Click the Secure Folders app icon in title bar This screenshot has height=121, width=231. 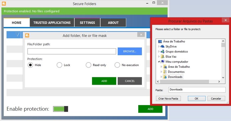[4, 4]
